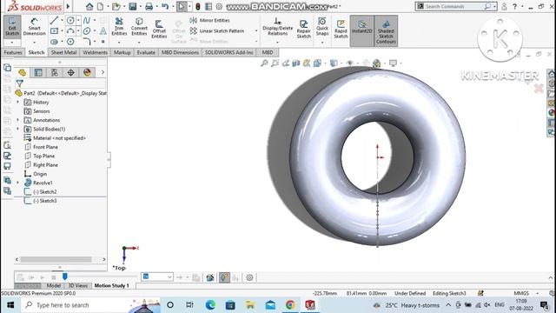This screenshot has width=556, height=313.
Task: Click the Print icon
Action: 149,6
